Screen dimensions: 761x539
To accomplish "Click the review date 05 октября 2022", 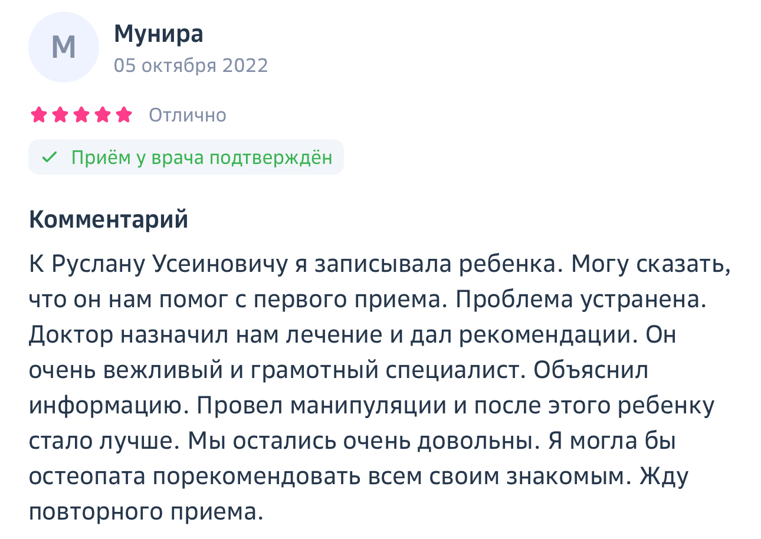I will 191,65.
